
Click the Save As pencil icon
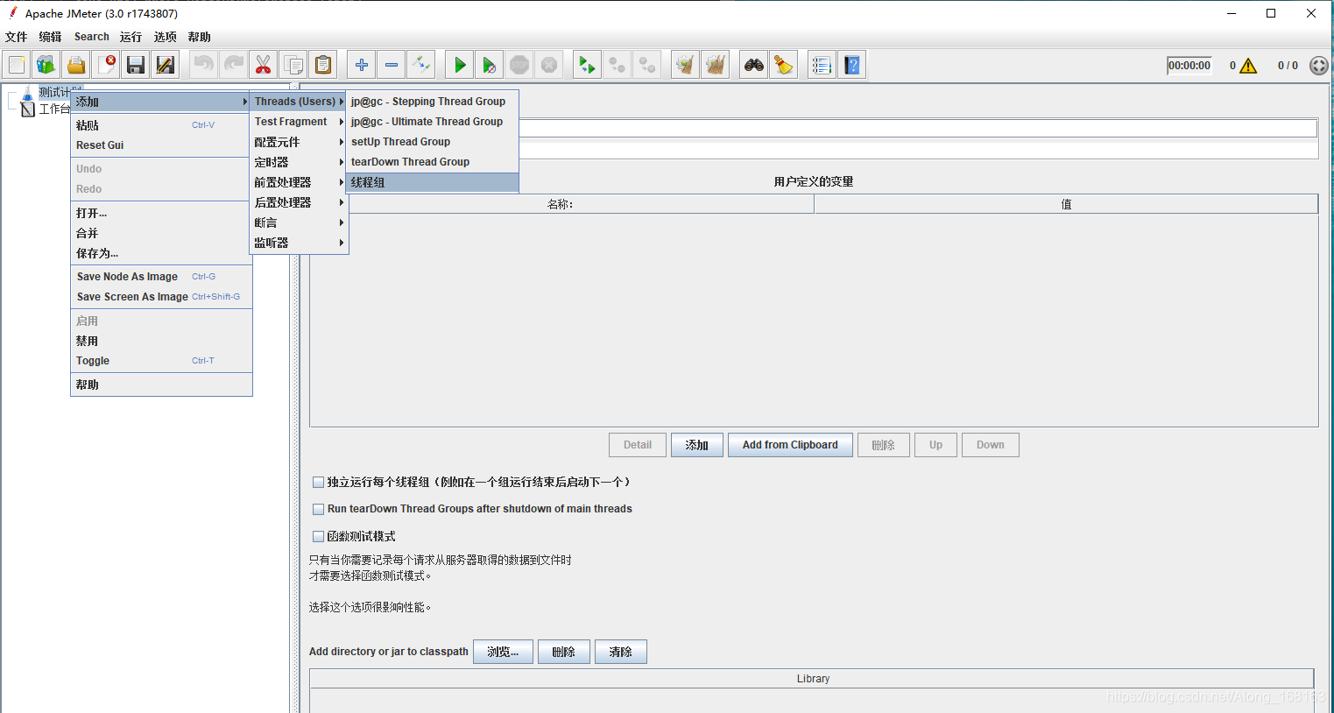click(x=166, y=65)
